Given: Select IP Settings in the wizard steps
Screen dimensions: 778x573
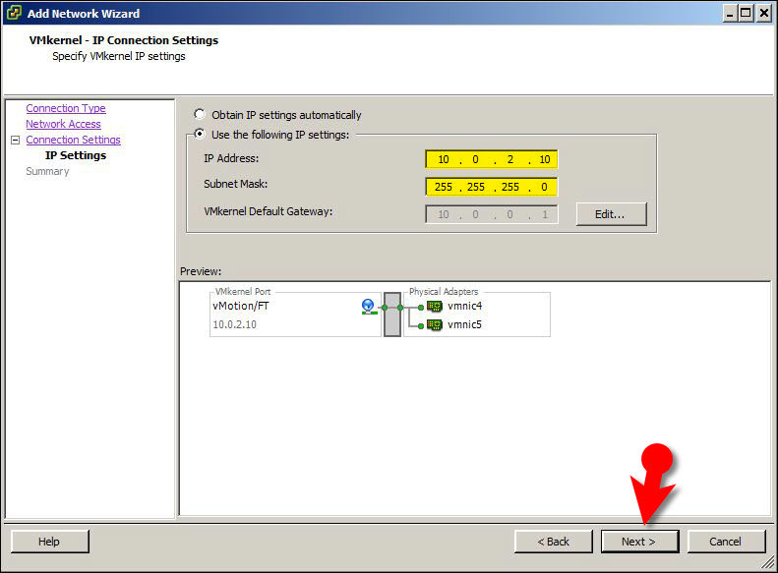Looking at the screenshot, I should point(76,155).
